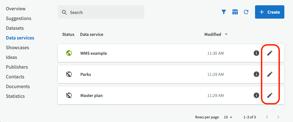Open the Statistics page link
293x122 pixels.
[15, 96]
